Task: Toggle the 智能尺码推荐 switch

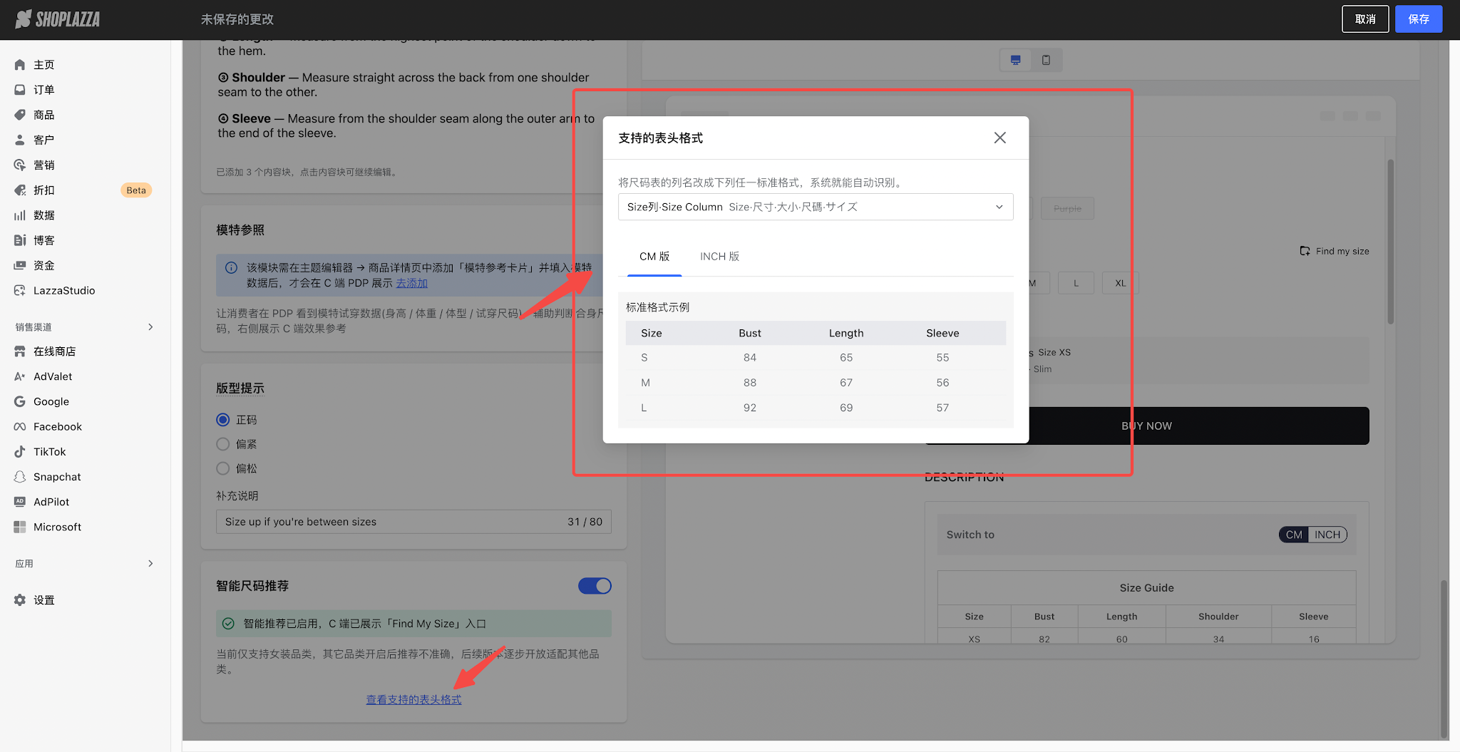Action: (x=595, y=586)
